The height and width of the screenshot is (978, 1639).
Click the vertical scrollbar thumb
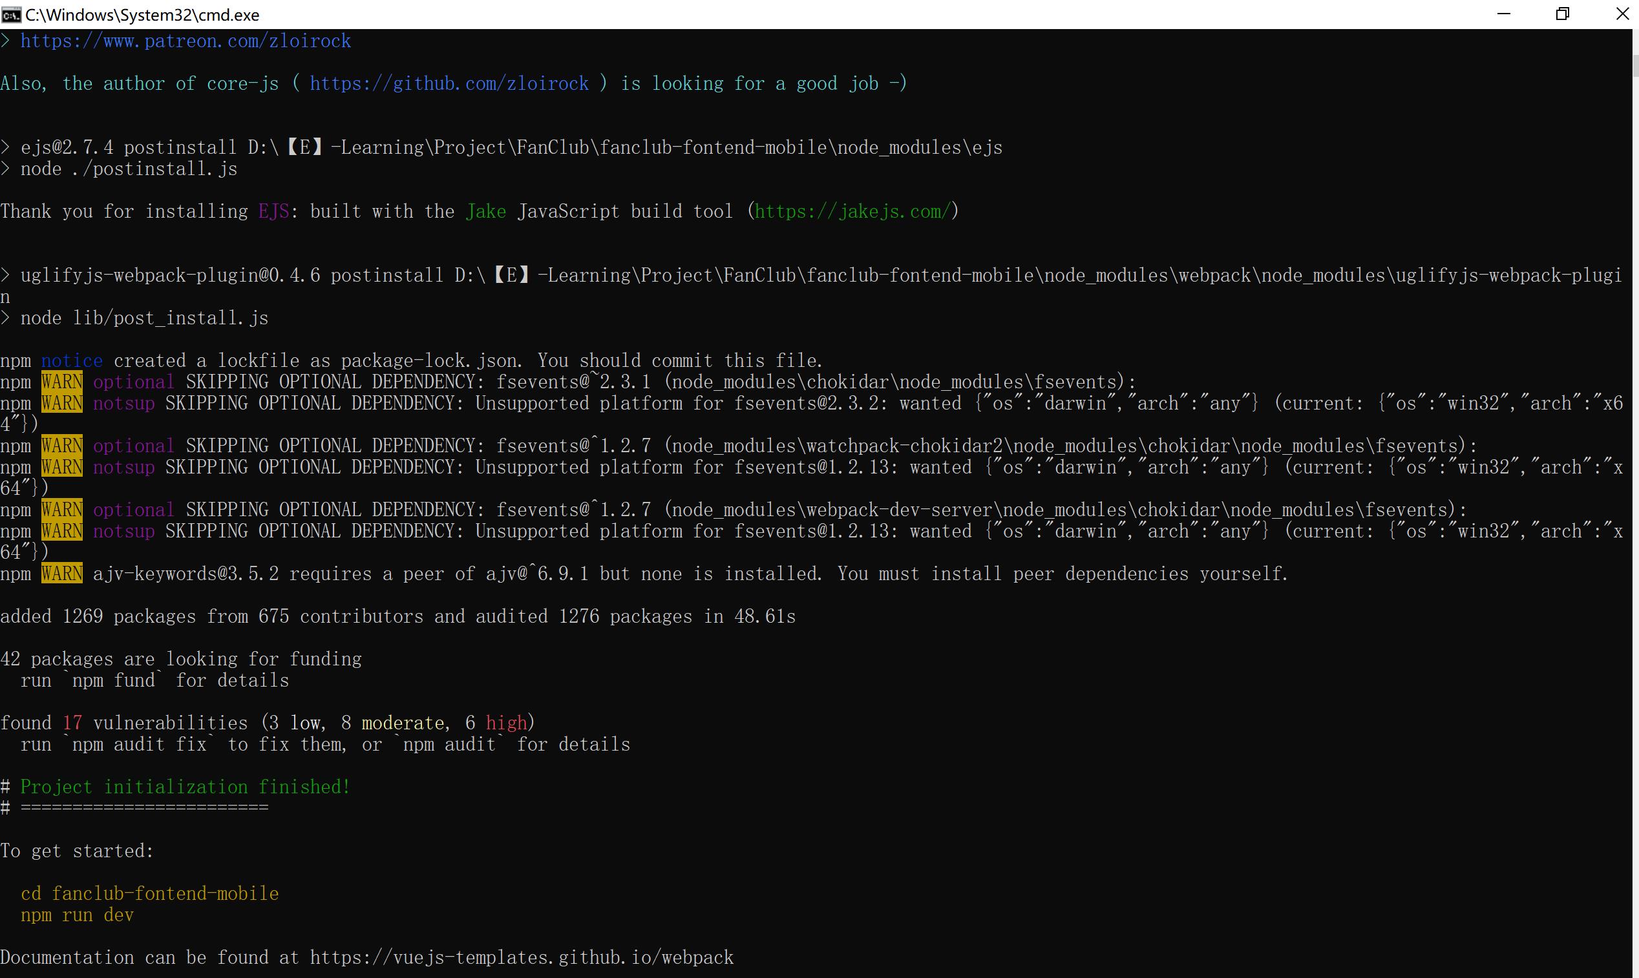(1635, 66)
